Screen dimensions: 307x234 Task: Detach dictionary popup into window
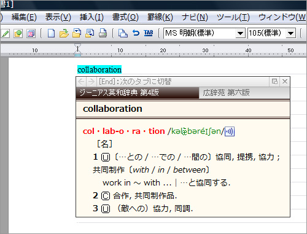point(274,82)
